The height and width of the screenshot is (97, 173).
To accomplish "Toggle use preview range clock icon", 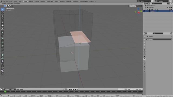I will click(x=126, y=89).
